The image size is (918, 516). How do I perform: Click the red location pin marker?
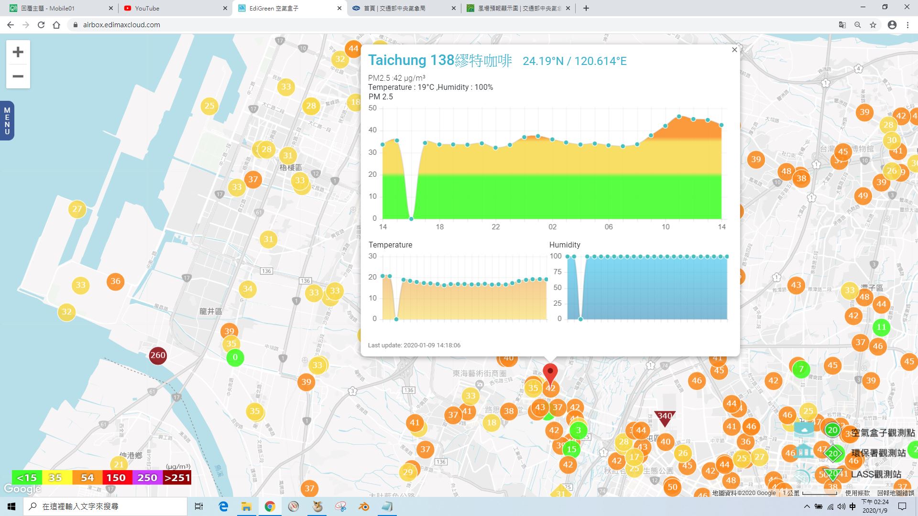tap(550, 374)
